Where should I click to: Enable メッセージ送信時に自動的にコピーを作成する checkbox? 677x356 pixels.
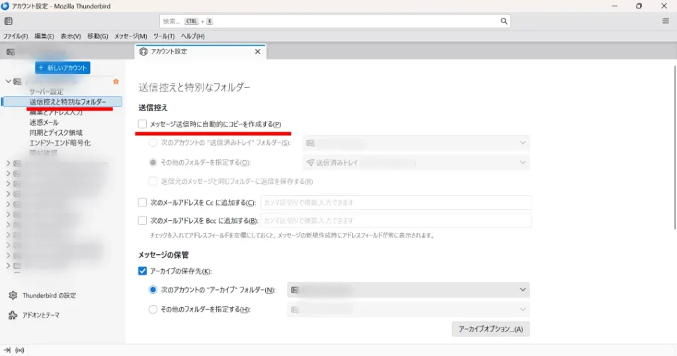pyautogui.click(x=142, y=124)
